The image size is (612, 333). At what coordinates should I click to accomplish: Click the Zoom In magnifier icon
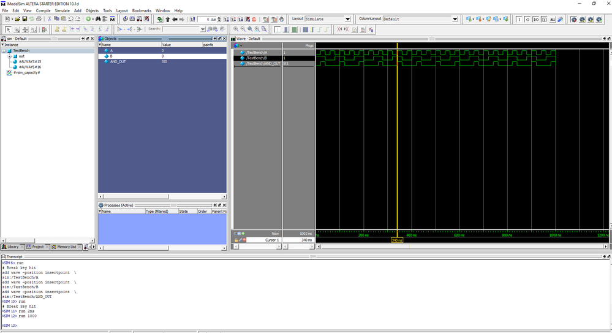click(x=236, y=29)
